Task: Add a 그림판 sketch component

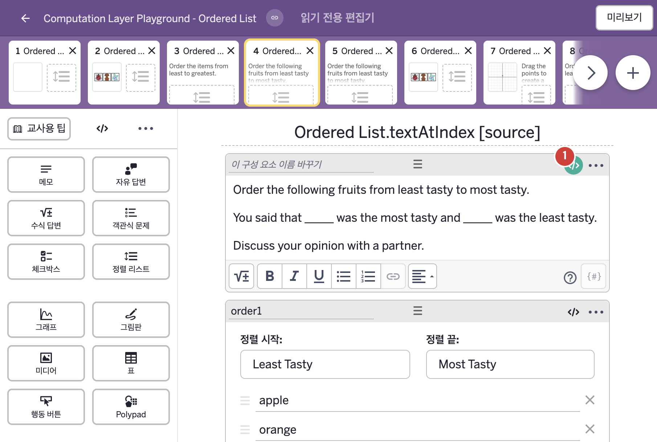Action: click(131, 320)
